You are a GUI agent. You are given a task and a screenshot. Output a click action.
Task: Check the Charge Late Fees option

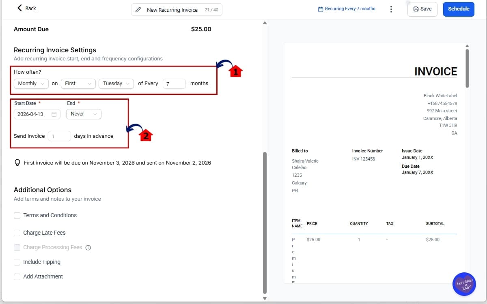(x=17, y=233)
